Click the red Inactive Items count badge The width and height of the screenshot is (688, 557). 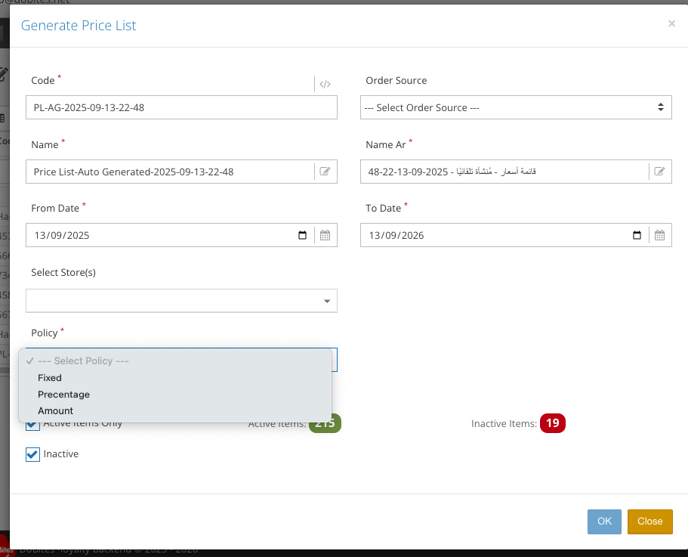(x=552, y=423)
